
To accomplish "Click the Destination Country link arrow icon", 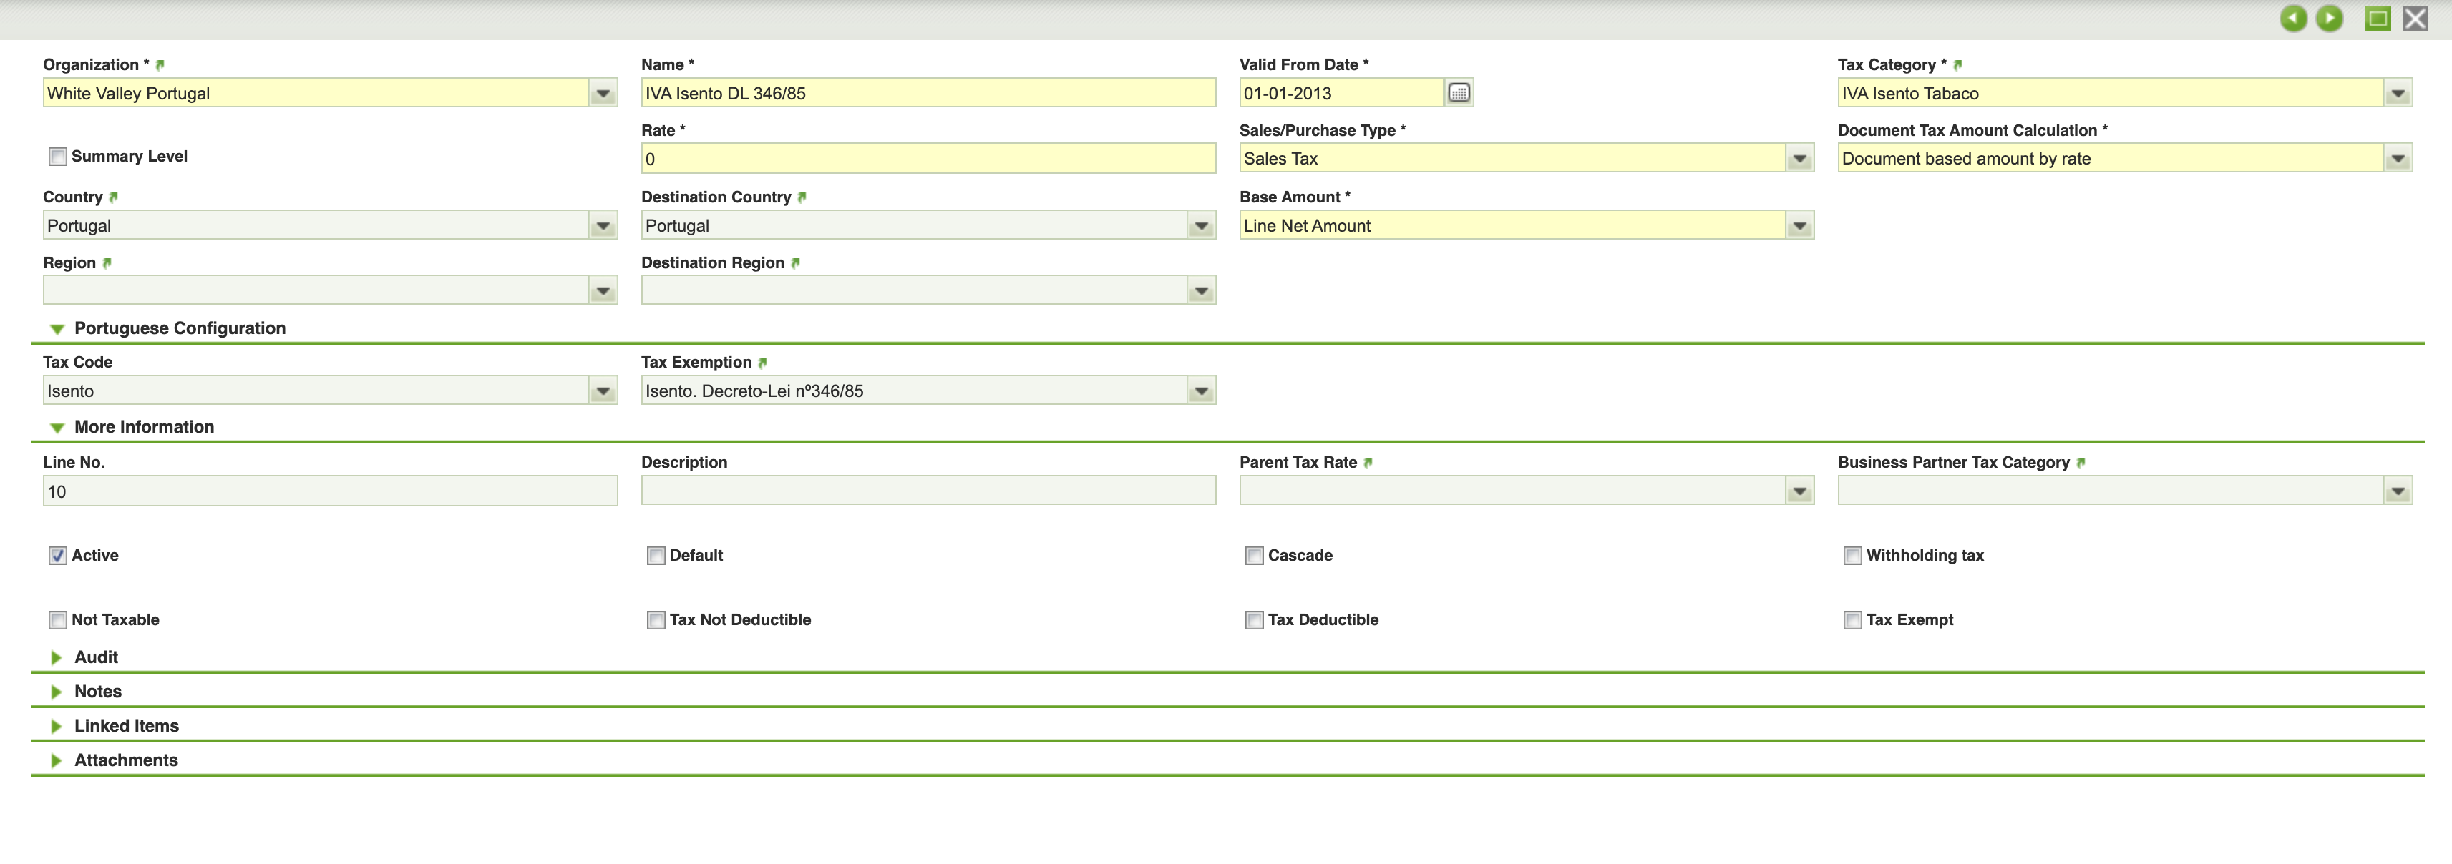I will (x=802, y=198).
